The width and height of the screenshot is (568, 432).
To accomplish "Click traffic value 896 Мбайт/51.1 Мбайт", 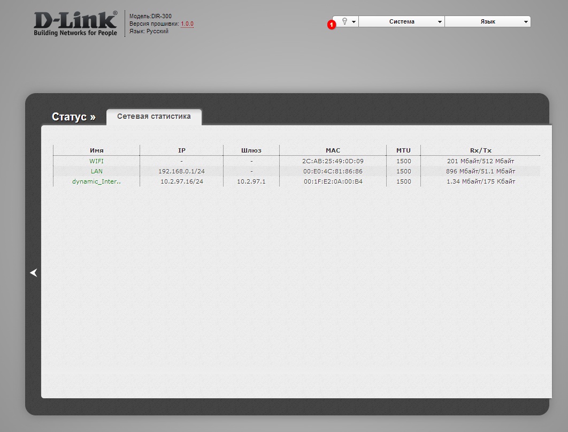I will (x=481, y=171).
